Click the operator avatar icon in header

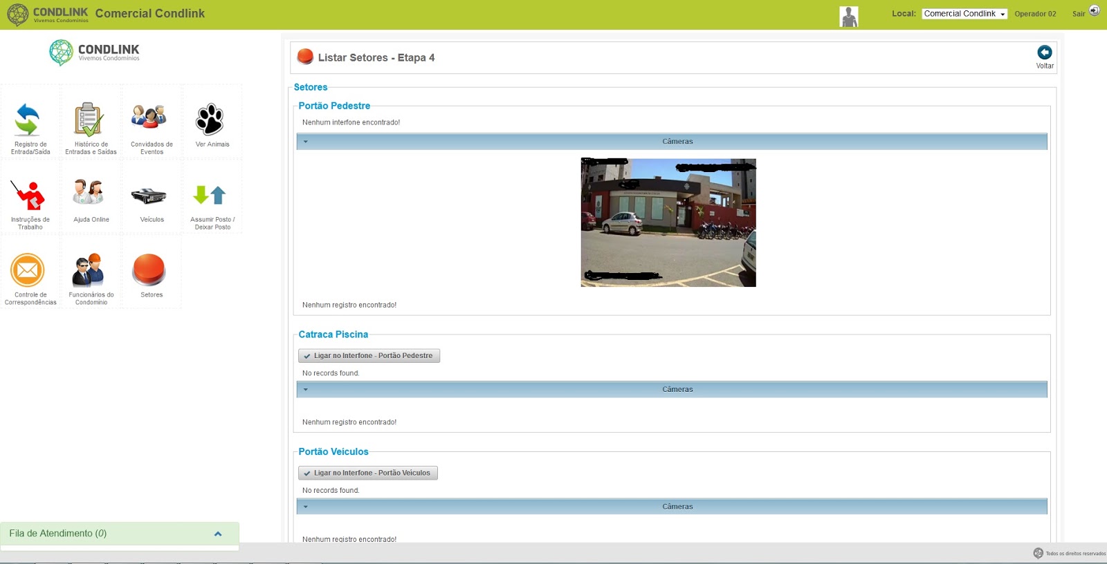coord(849,17)
